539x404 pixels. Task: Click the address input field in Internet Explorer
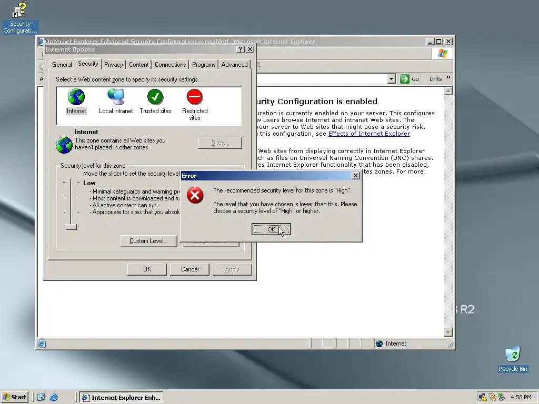(322, 79)
